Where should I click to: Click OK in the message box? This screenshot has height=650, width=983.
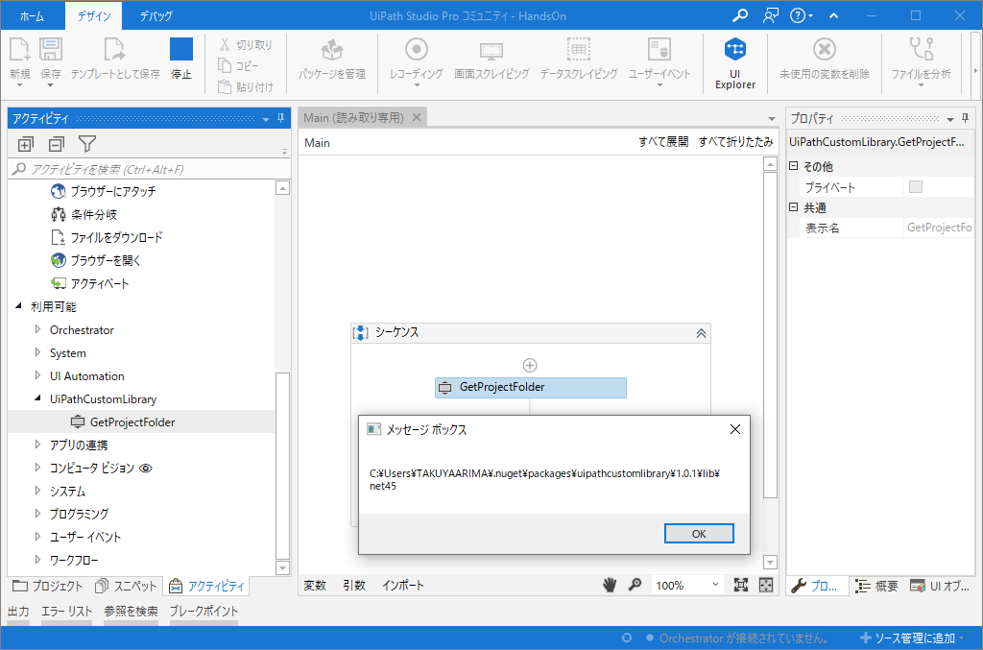[699, 534]
